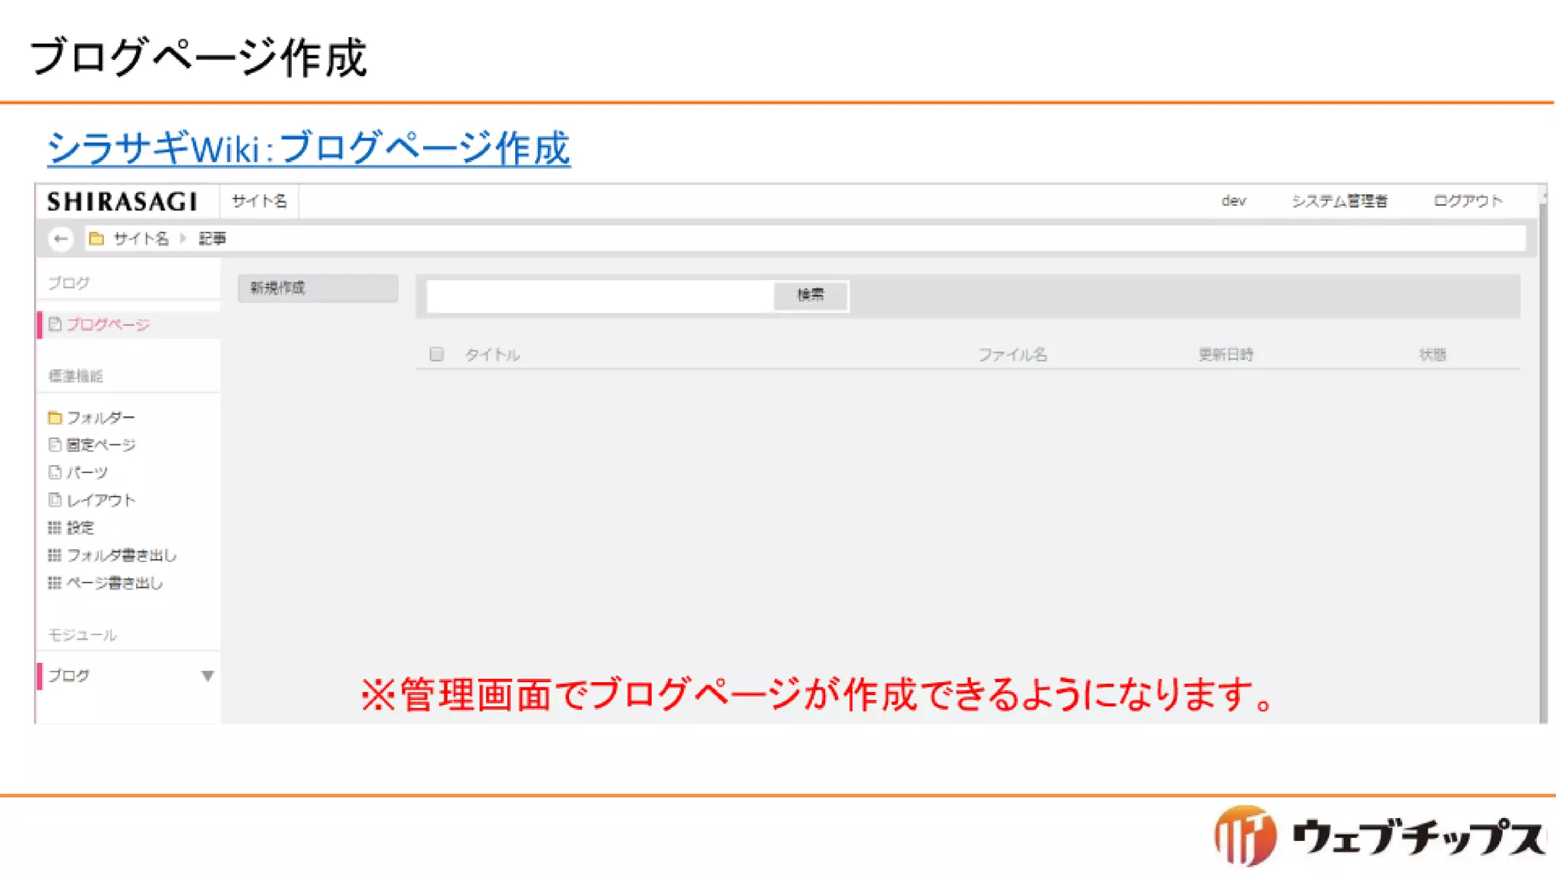Viewport: 1556px width, 875px height.
Task: Click the 検索 search button
Action: point(810,295)
